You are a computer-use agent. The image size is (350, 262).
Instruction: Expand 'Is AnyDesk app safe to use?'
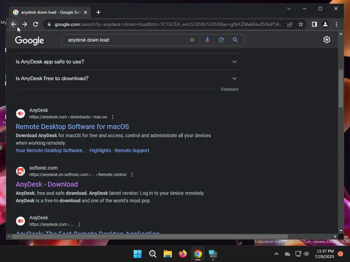(127, 62)
